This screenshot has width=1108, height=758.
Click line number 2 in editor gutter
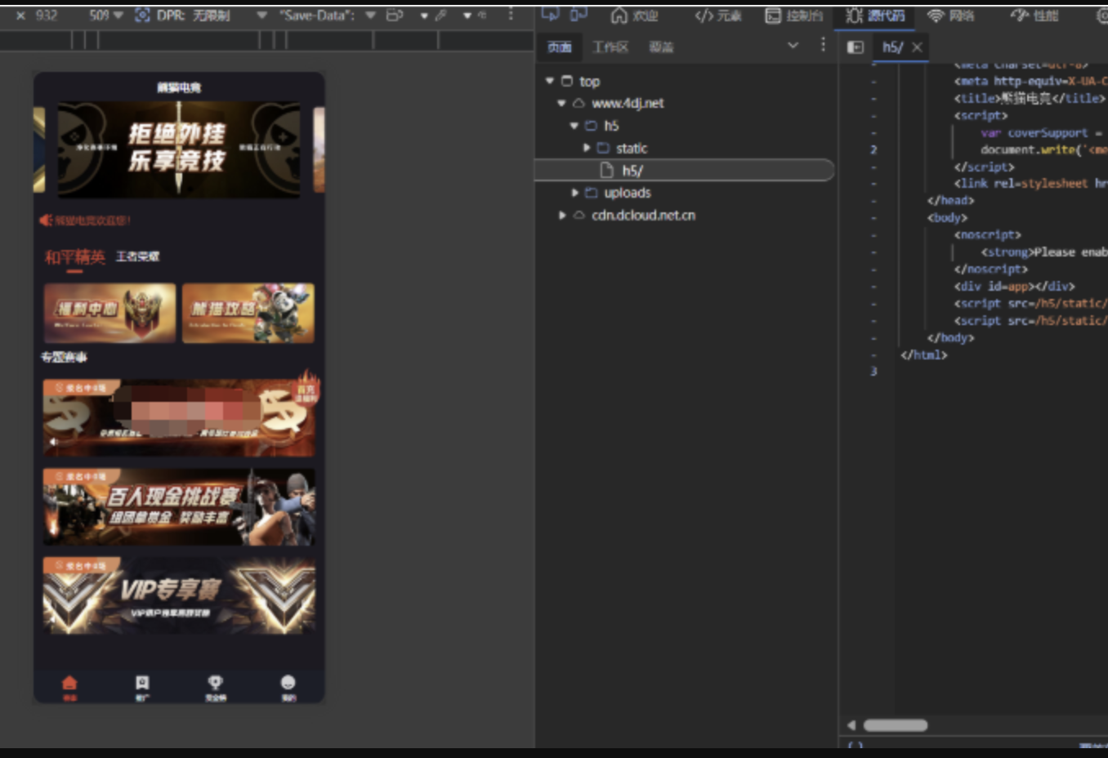[873, 149]
